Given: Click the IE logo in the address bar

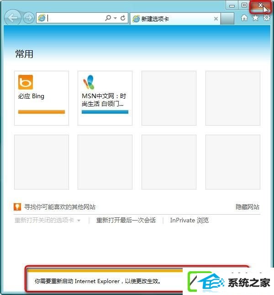Looking at the screenshot, I should [x=42, y=18].
